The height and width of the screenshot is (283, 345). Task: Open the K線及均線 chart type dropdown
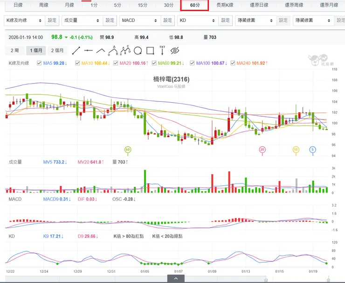coord(24,21)
